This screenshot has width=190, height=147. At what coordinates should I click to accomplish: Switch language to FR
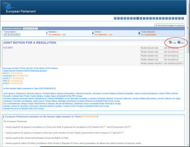[x=141, y=18]
